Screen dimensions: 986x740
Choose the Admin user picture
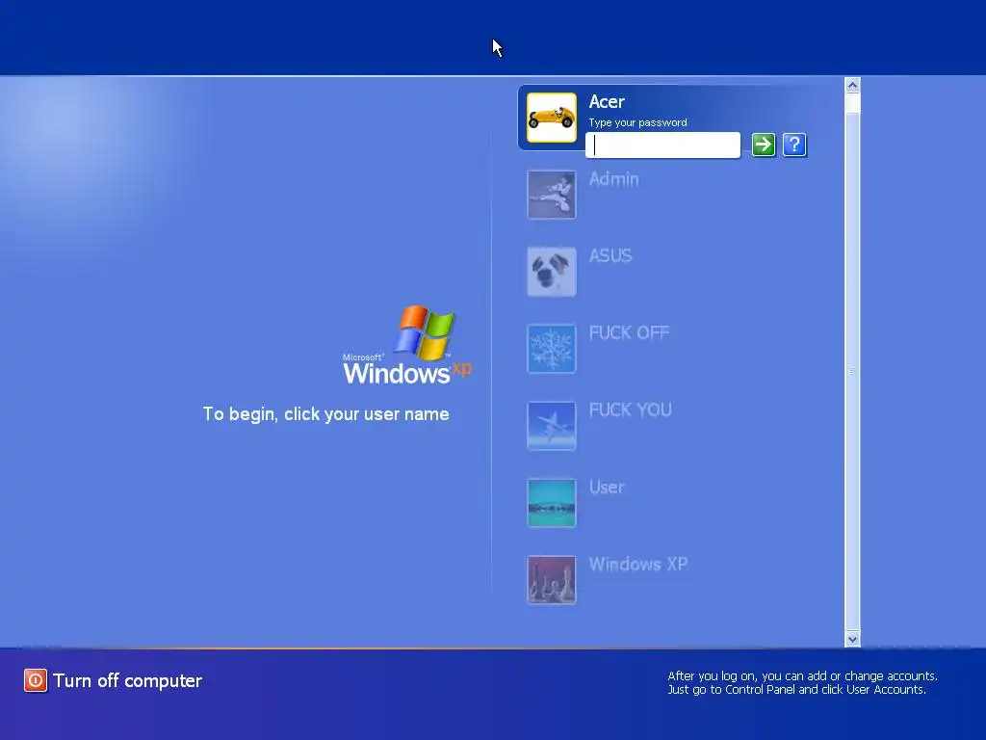(x=552, y=195)
